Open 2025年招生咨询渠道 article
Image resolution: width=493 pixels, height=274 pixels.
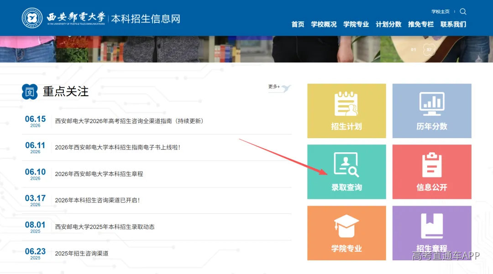[82, 253]
